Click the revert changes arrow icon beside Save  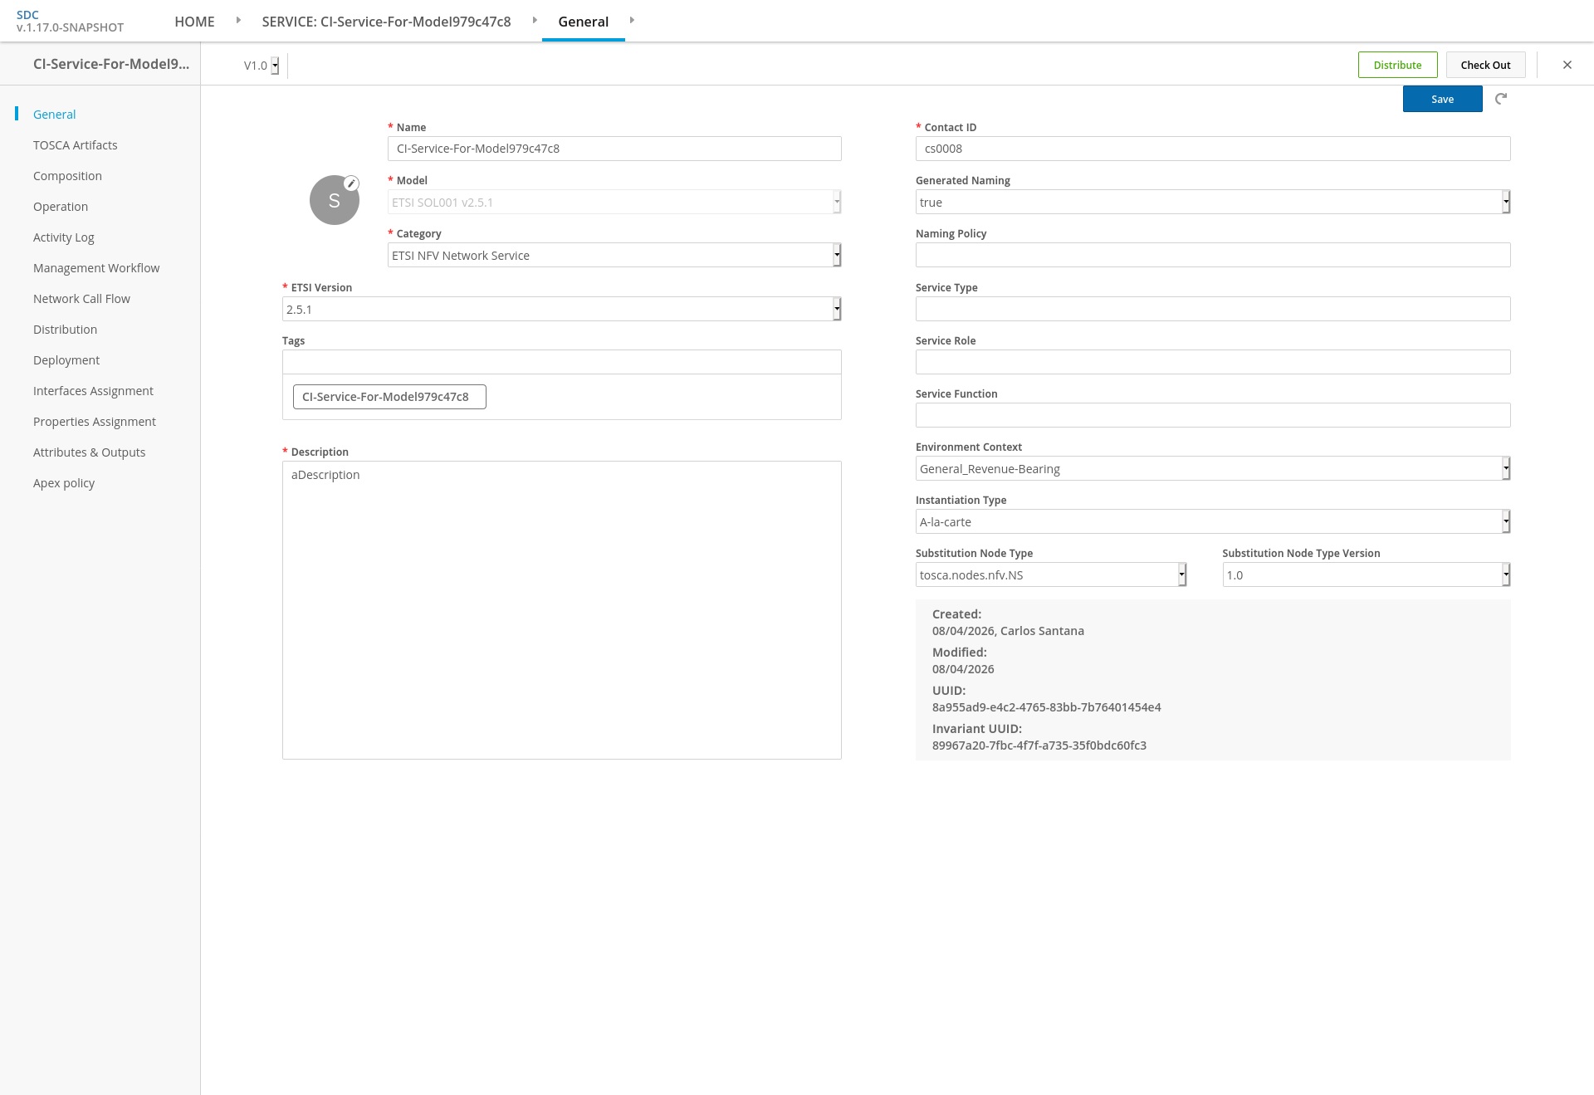[x=1501, y=99]
